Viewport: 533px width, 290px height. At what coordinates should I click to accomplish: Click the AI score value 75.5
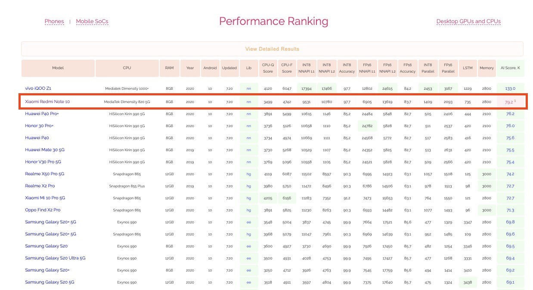point(510,150)
